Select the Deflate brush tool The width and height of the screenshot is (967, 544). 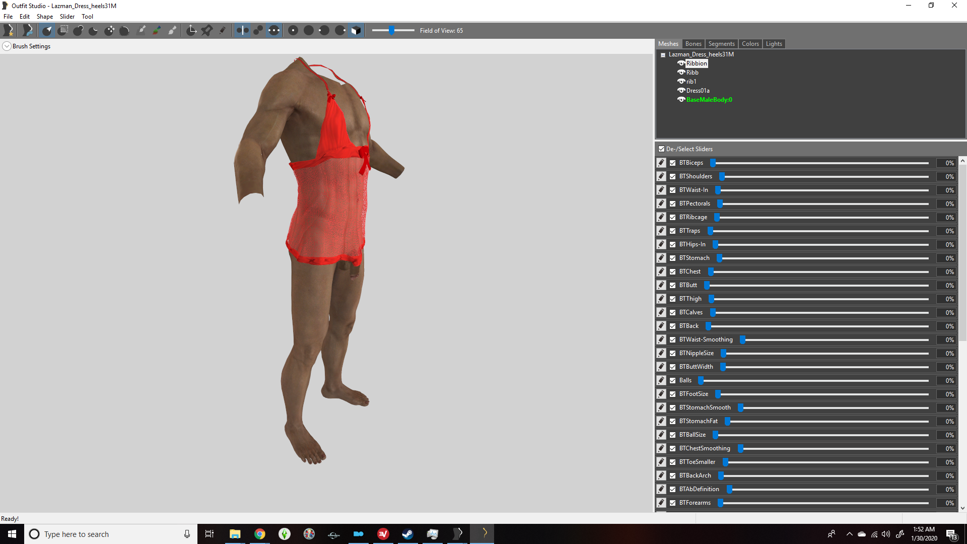tap(94, 31)
